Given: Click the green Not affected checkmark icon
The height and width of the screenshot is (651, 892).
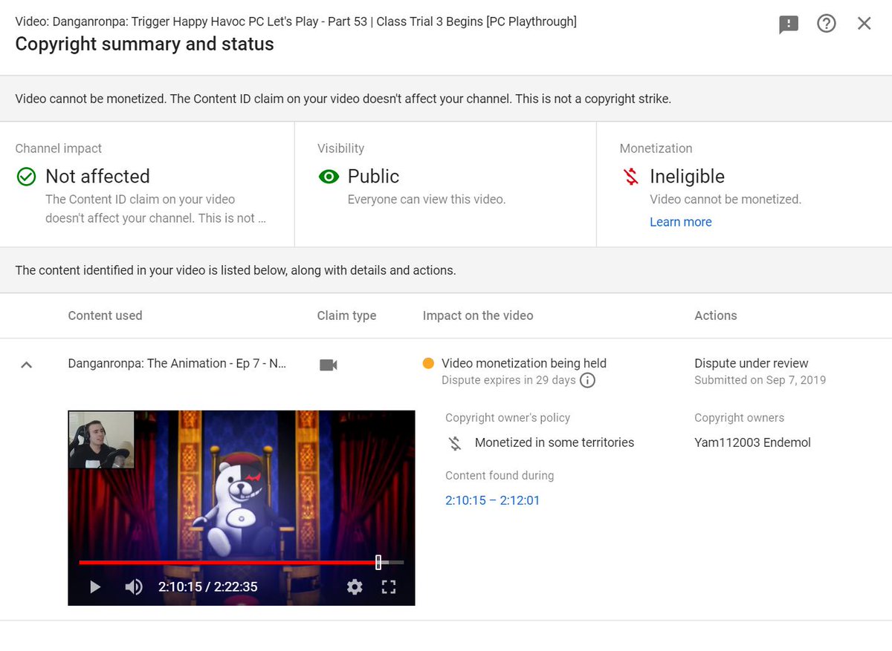Looking at the screenshot, I should click(x=26, y=177).
